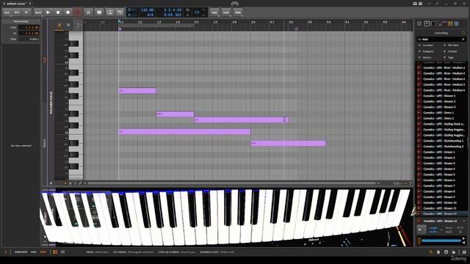470x264 pixels.
Task: Switch to the ARRANGE view
Action: coord(21,252)
